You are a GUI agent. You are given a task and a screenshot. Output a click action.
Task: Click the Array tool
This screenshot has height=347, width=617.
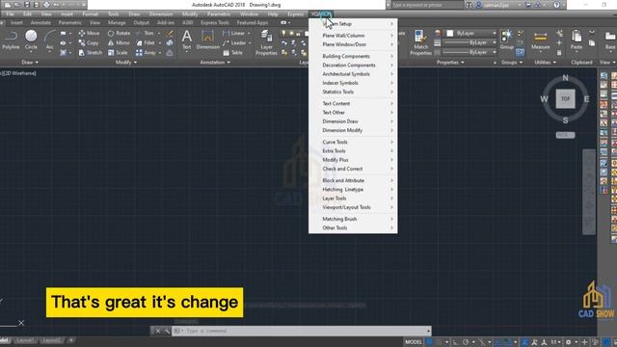pos(146,52)
